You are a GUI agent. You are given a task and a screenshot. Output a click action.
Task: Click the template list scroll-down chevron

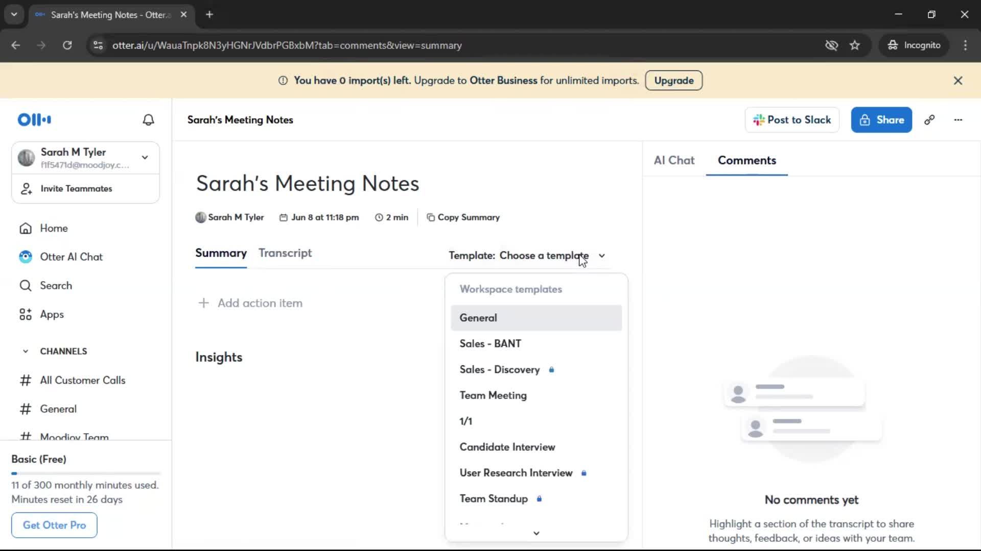coord(536,533)
